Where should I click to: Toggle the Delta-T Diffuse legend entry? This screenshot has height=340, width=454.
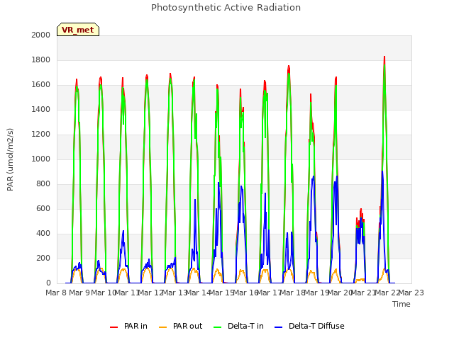(x=309, y=326)
